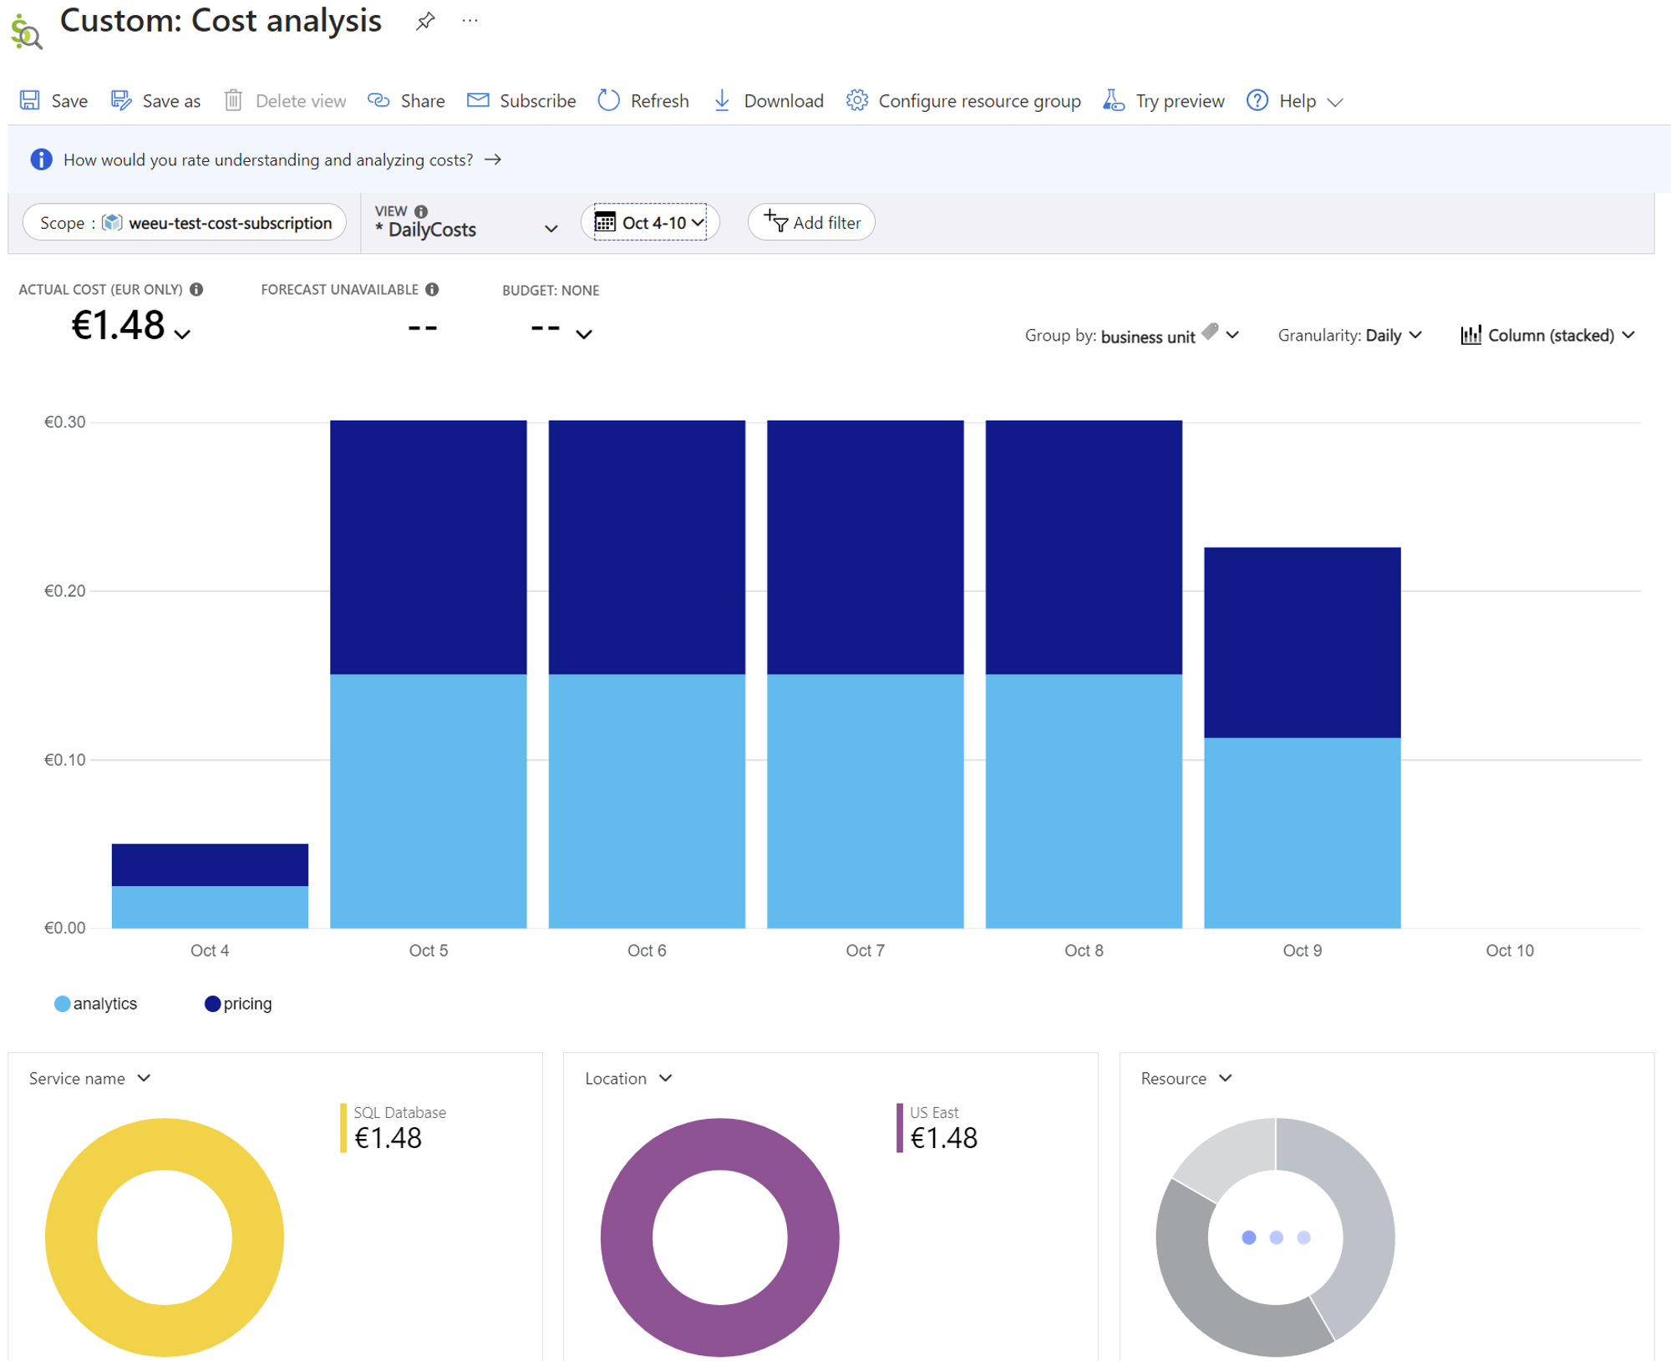The image size is (1671, 1361).
Task: Click the Oct 10 axis label
Action: (1509, 950)
